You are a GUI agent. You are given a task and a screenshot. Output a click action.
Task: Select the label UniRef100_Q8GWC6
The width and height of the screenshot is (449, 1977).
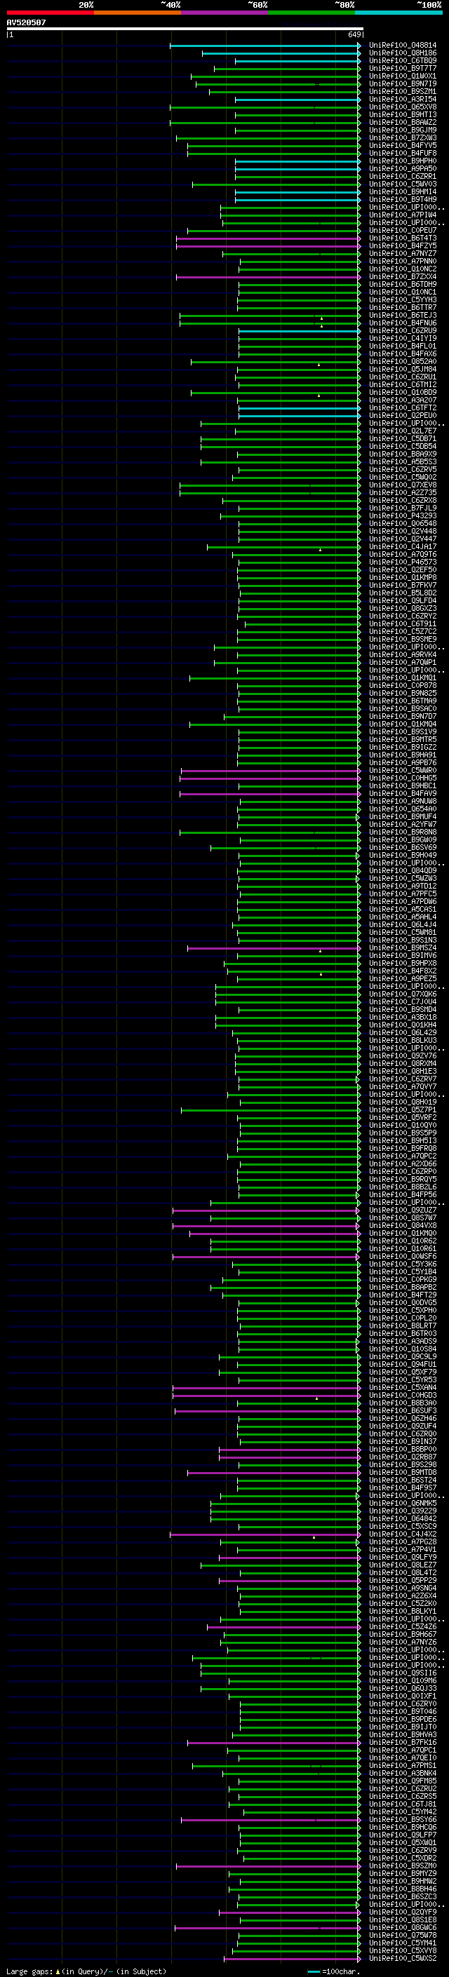tap(402, 1927)
